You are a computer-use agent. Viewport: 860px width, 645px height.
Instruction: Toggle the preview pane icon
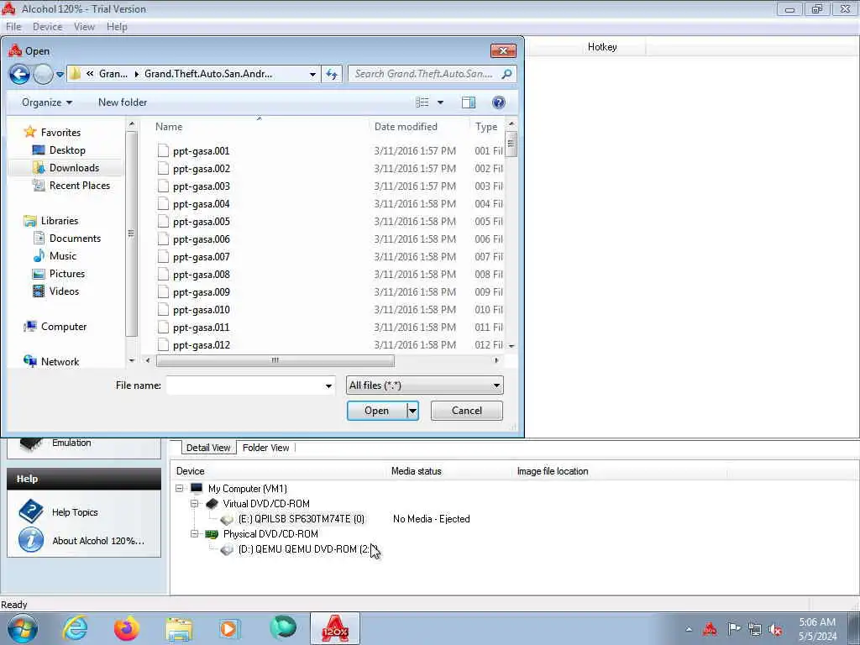[x=469, y=102]
